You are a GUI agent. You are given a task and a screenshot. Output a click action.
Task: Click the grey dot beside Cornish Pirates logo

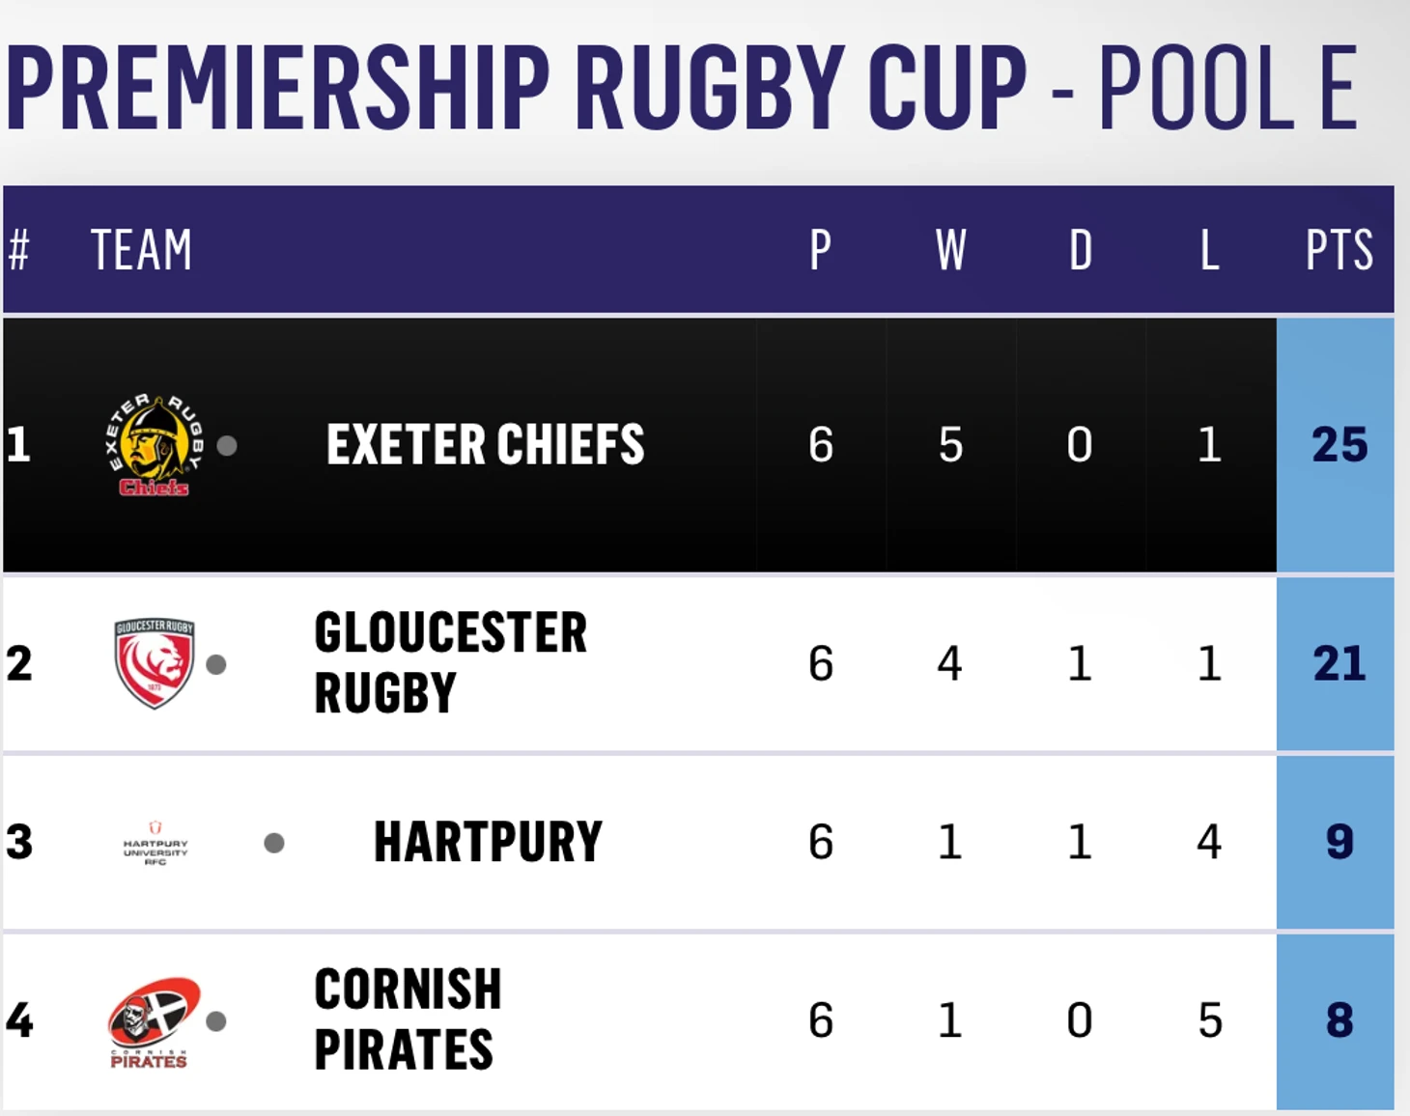(216, 1021)
